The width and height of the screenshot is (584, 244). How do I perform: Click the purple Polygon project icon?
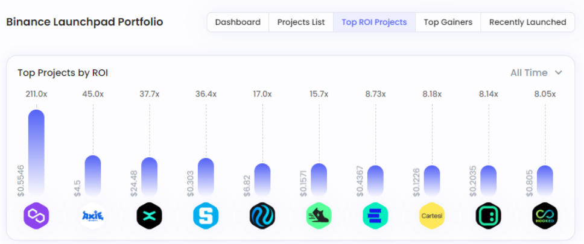click(36, 216)
